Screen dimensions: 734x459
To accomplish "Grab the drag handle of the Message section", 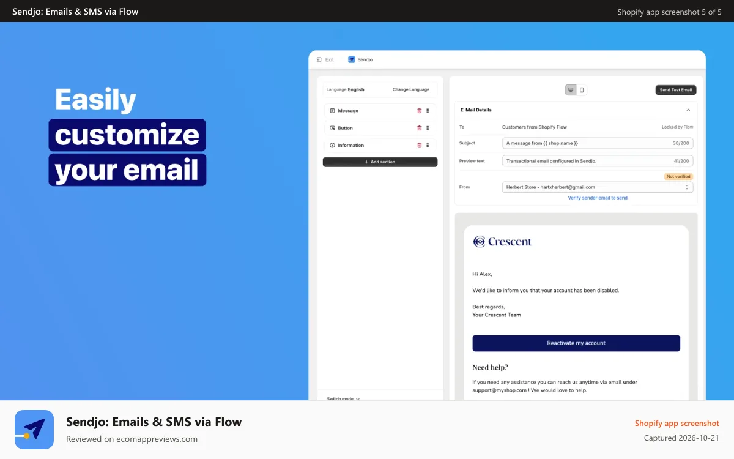I will click(x=428, y=111).
